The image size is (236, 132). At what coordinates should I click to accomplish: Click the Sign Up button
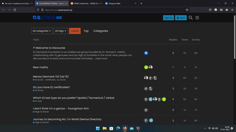tap(168, 18)
